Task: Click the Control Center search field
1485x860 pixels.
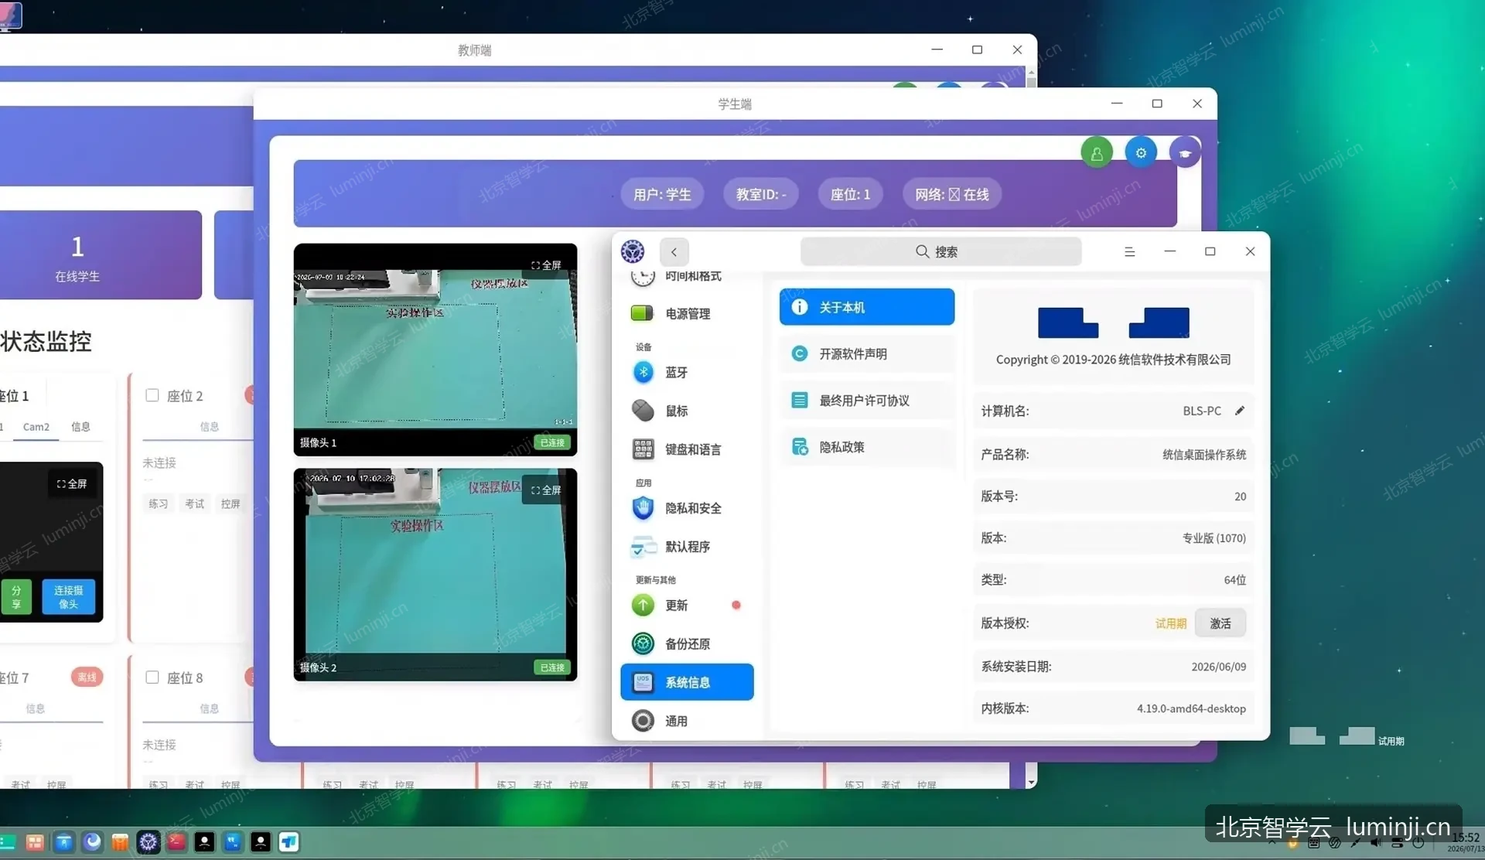Action: [x=940, y=252]
